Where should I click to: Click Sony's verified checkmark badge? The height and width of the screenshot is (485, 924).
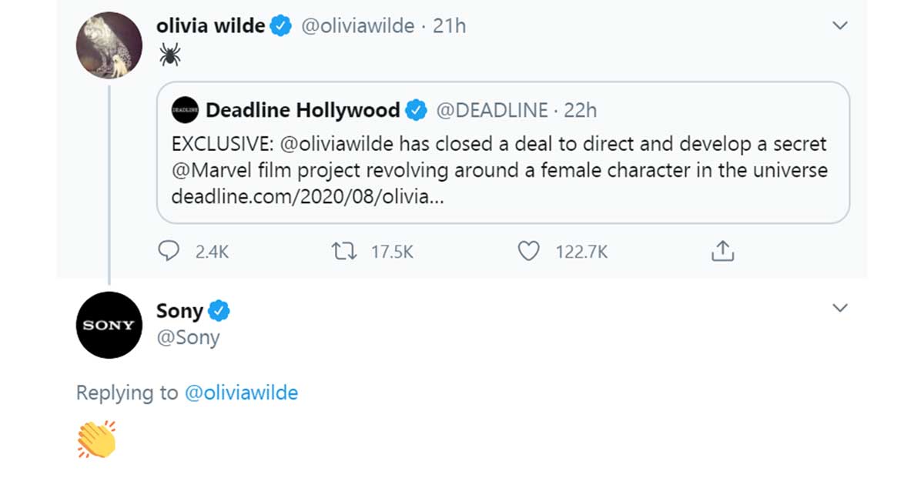pyautogui.click(x=219, y=311)
